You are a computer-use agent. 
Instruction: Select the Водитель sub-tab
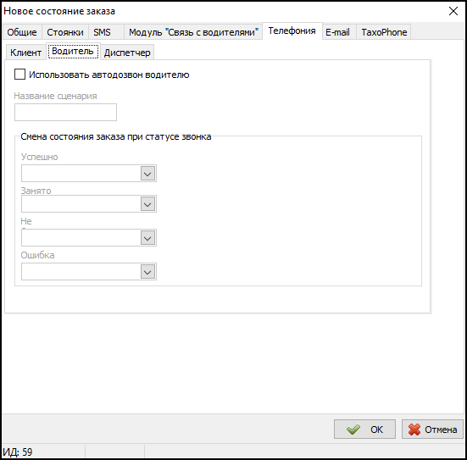pos(73,52)
